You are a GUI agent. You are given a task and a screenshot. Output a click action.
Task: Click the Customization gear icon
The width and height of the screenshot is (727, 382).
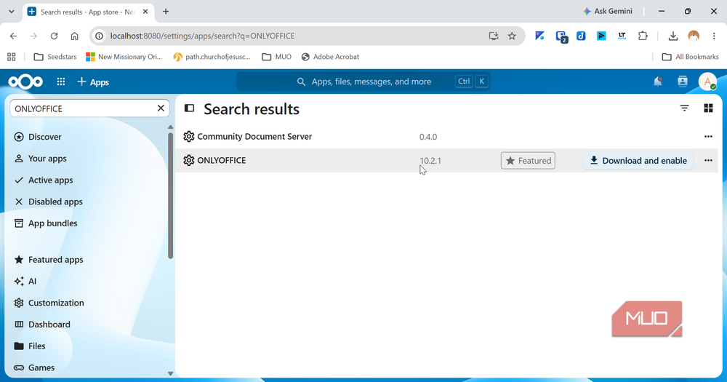click(x=19, y=303)
